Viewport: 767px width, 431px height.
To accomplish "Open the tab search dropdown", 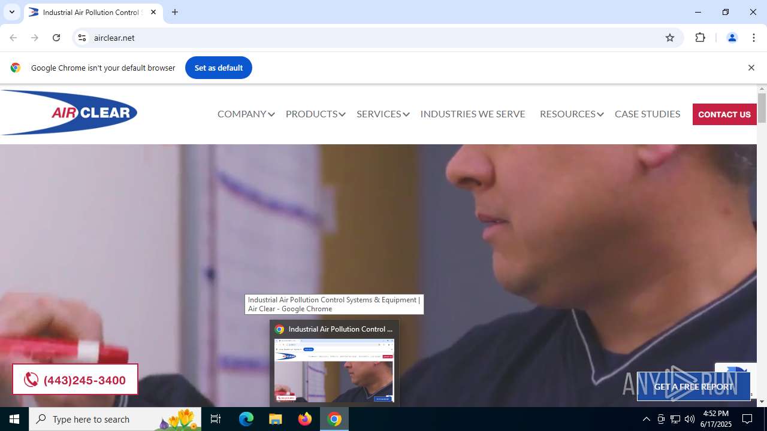I will [x=11, y=12].
